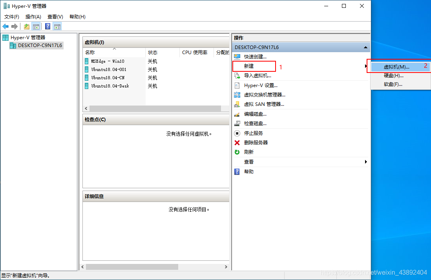Choose 软盘(F)... from the submenu
The image size is (431, 280).
pyautogui.click(x=400, y=84)
